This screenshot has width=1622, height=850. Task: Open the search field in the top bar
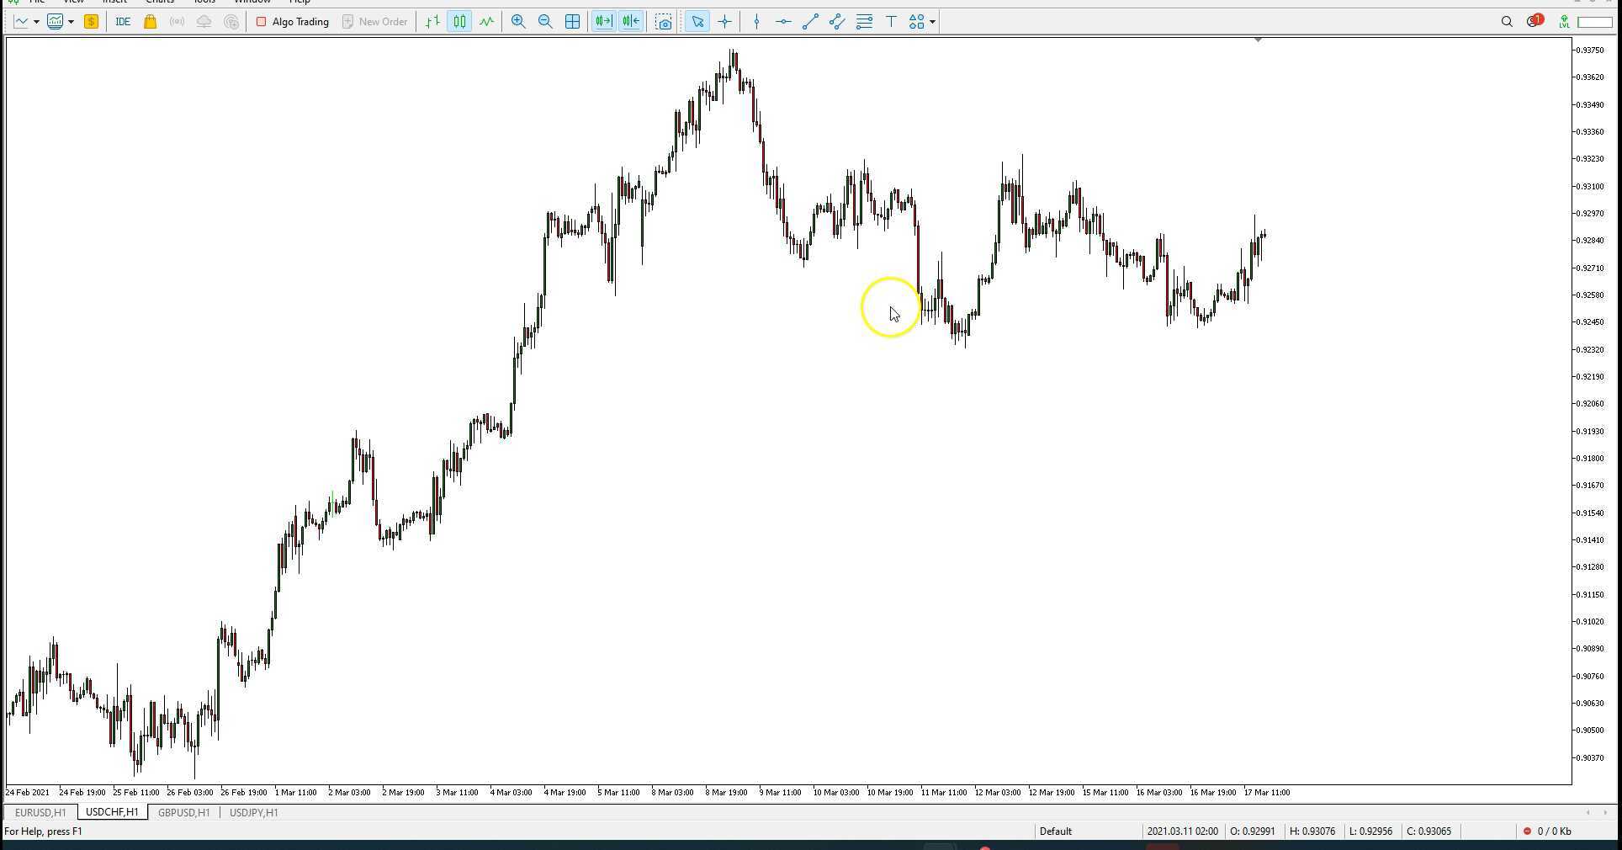[x=1507, y=21]
